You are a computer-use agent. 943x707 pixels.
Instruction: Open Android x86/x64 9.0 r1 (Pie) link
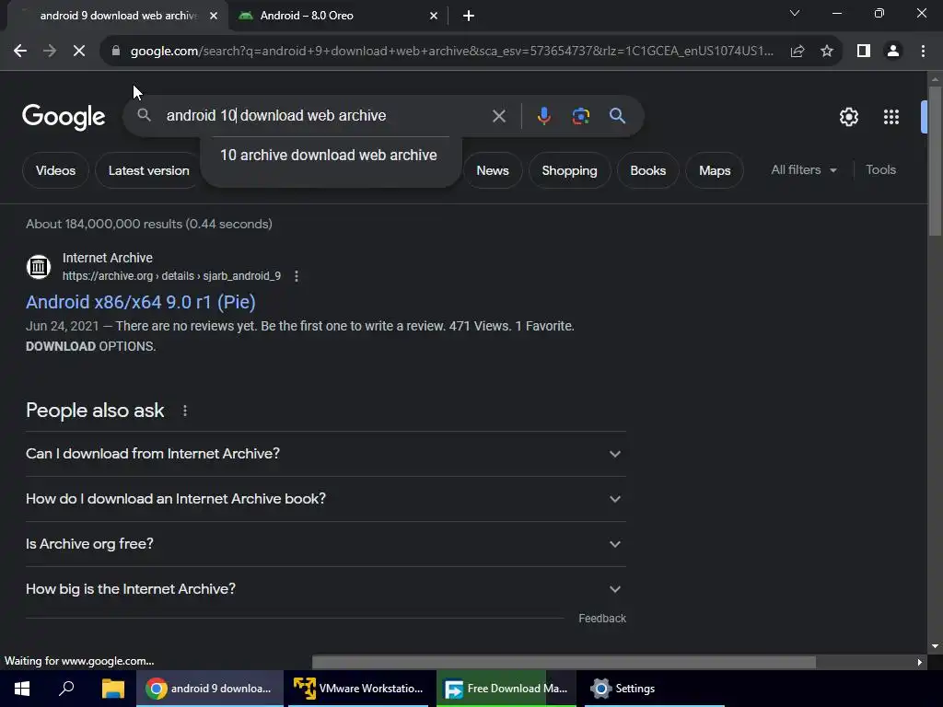click(141, 302)
